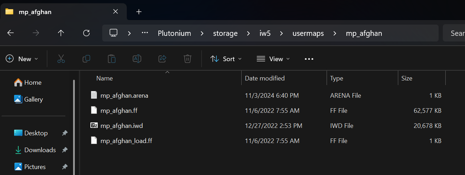Open the New dropdown menu
Image resolution: width=465 pixels, height=175 pixels.
[x=22, y=59]
